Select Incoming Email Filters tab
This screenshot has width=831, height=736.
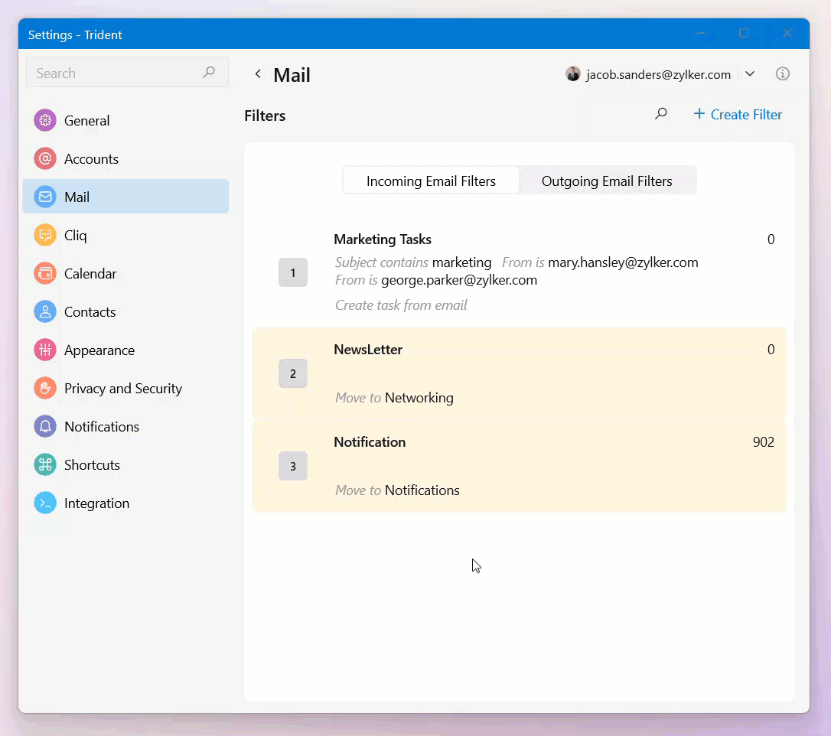pyautogui.click(x=431, y=181)
